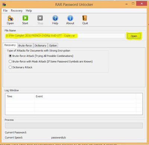Click the Event column header in log

click(x=85, y=96)
